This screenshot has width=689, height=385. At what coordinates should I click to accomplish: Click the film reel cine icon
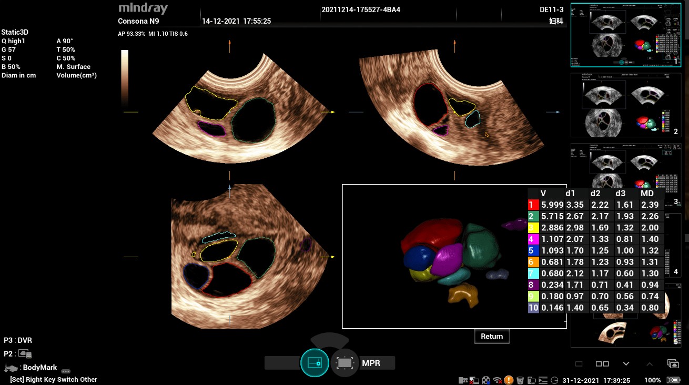tap(486, 380)
